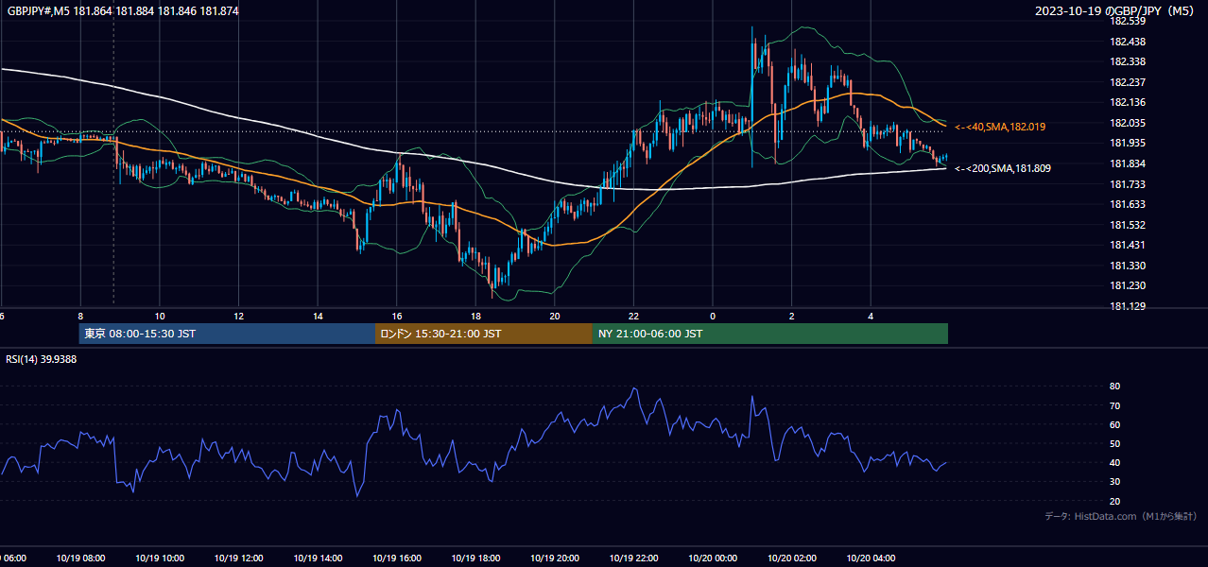Click hour label 14 on chart time axis
The width and height of the screenshot is (1208, 567).
click(318, 316)
